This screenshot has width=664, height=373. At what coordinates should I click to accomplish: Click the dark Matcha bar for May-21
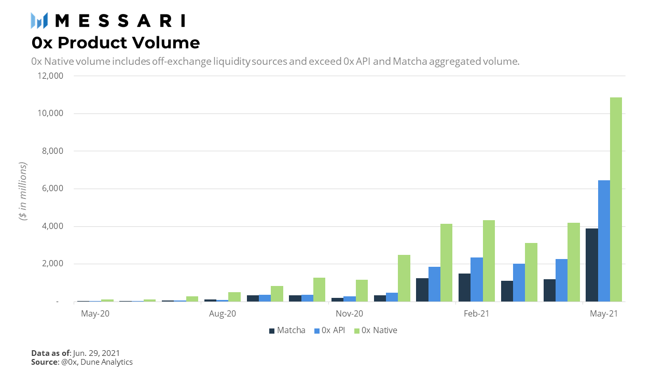[592, 265]
